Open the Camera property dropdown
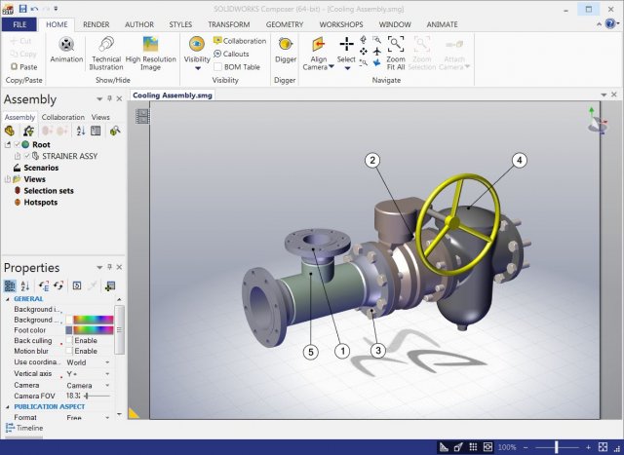The width and height of the screenshot is (624, 455). click(107, 386)
